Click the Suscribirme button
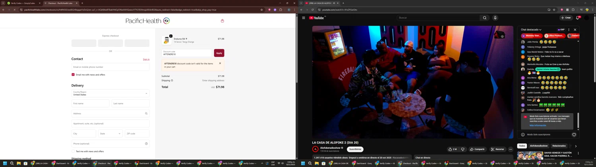The image size is (596, 167). (355, 149)
